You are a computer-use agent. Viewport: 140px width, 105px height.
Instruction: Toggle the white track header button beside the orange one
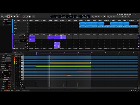[19, 20]
